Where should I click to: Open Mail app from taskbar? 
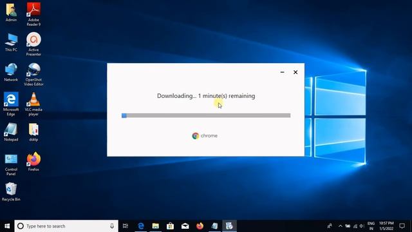tap(185, 226)
